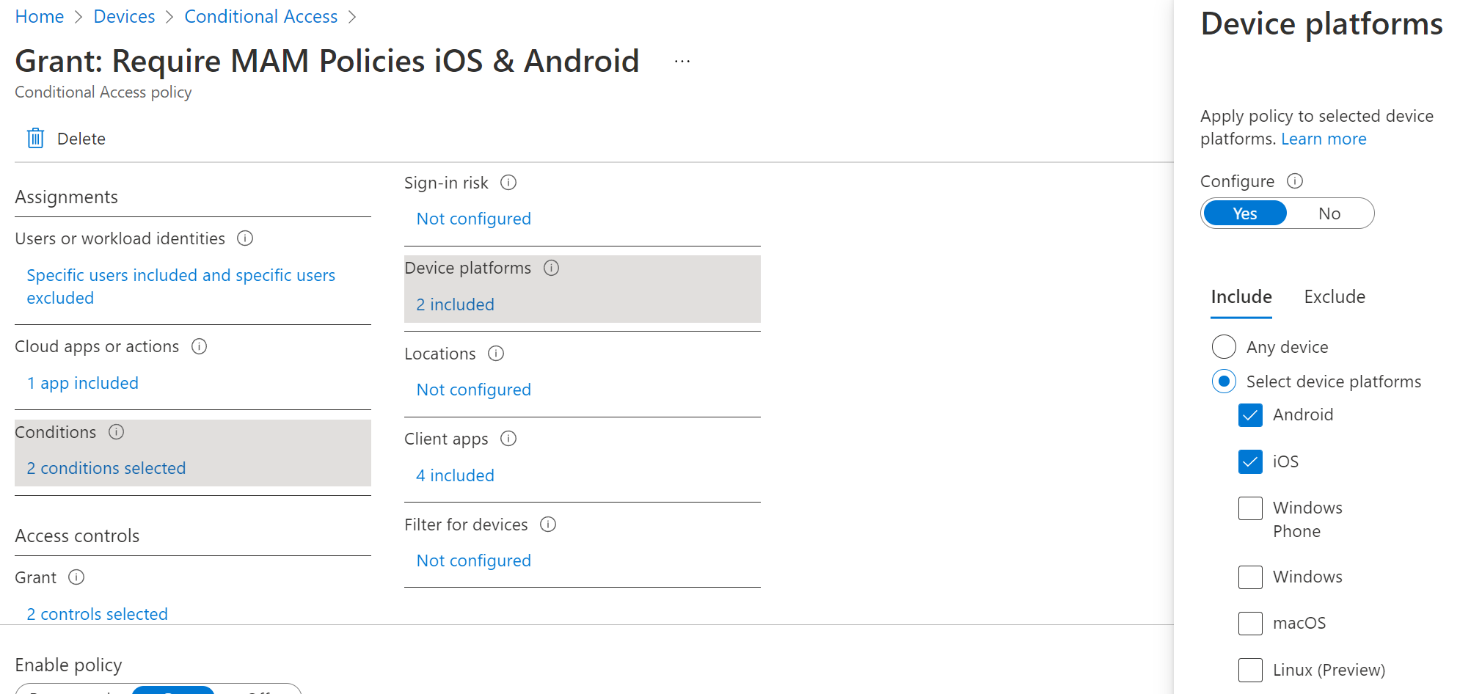Screen dimensions: 1471x694
Task: Open the 4 included client apps link
Action: [455, 475]
